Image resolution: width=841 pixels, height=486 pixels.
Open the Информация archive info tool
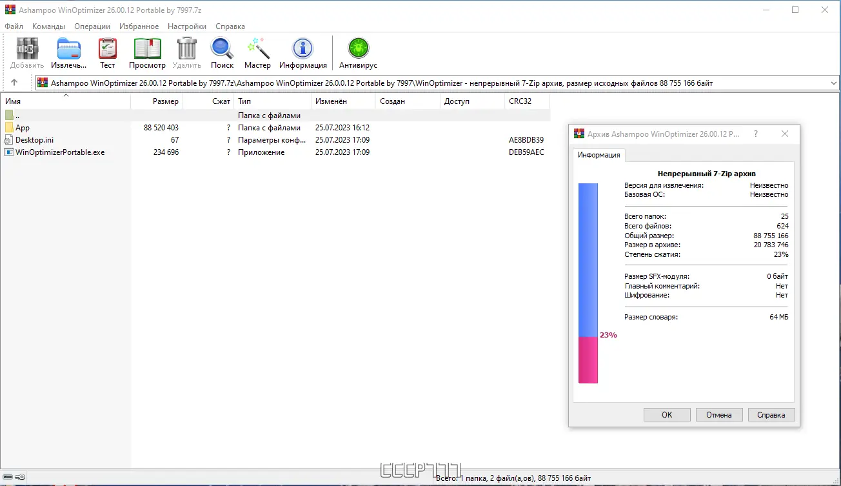click(302, 48)
